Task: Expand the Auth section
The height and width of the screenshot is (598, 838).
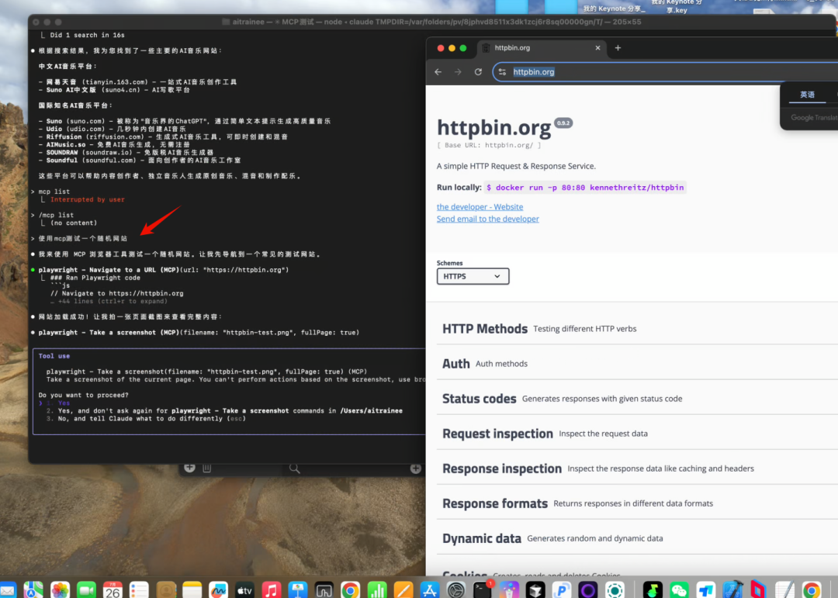Action: pyautogui.click(x=637, y=364)
